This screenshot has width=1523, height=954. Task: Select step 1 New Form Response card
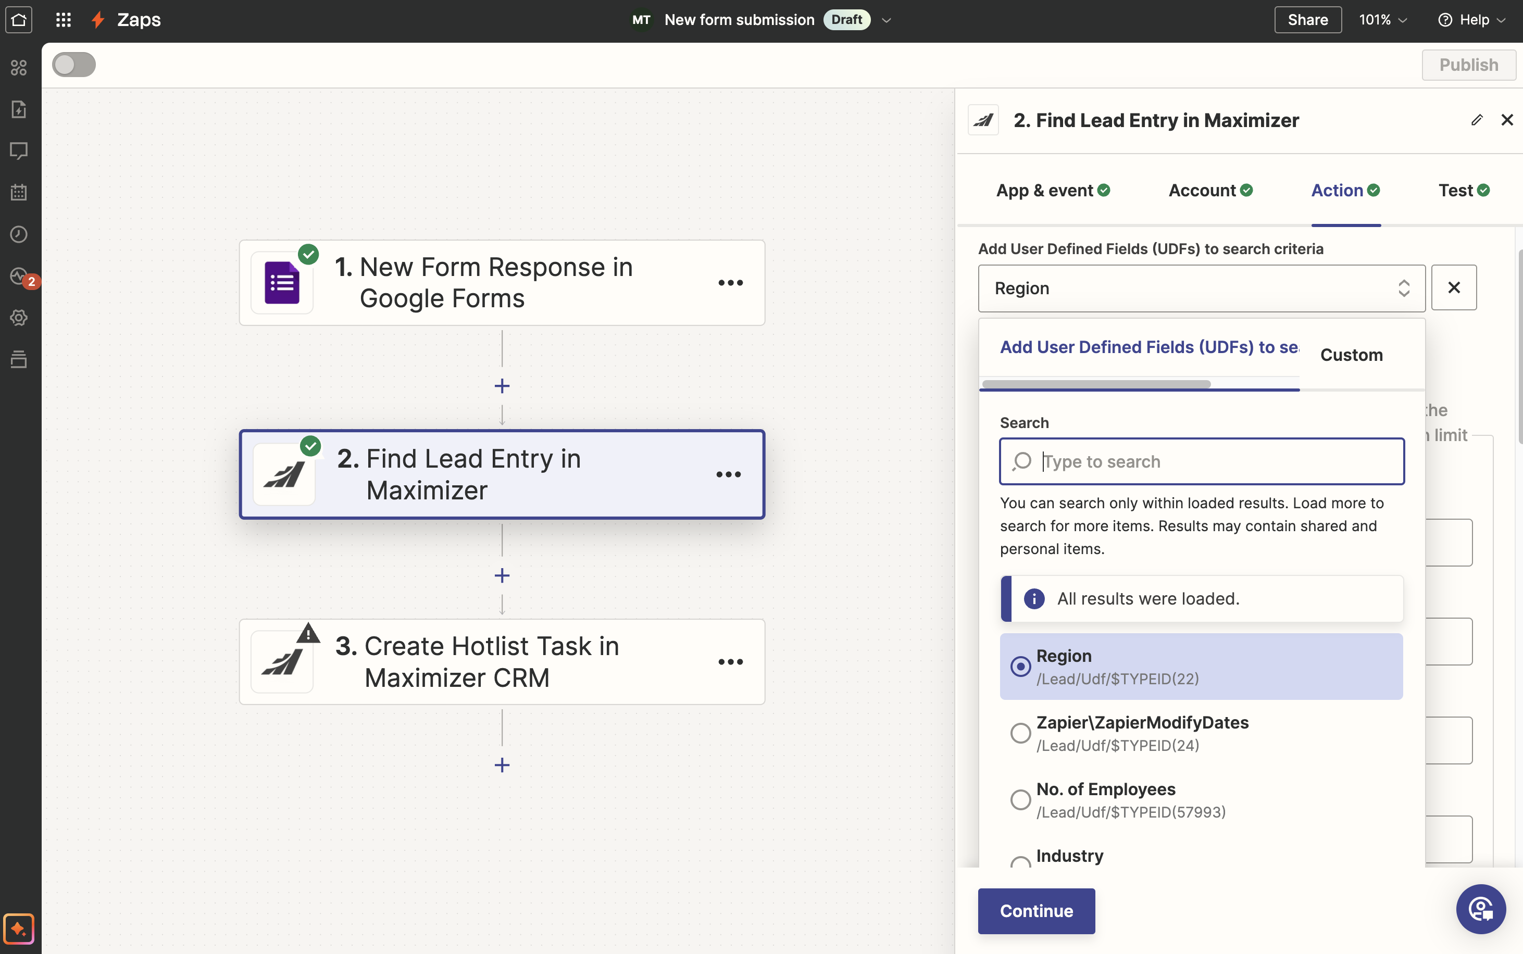point(502,283)
